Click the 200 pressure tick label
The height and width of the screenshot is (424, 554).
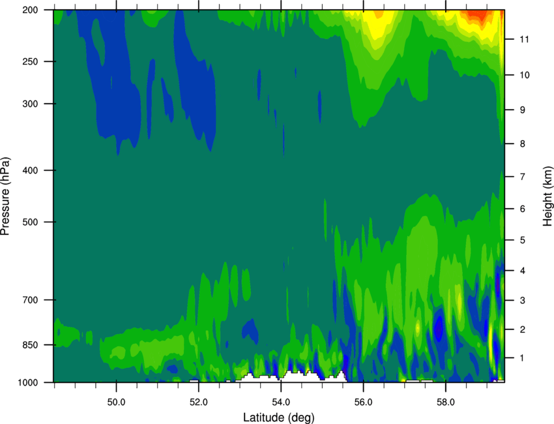31,10
